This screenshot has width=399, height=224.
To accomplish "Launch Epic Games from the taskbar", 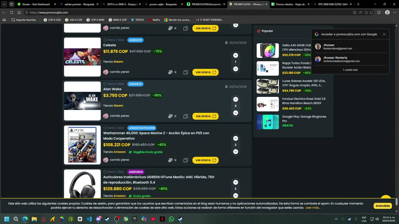I will [x=135, y=219].
